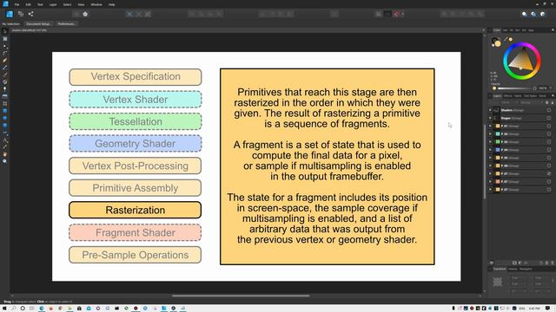The image size is (556, 312).
Task: Open the File menu
Action: tap(17, 4)
